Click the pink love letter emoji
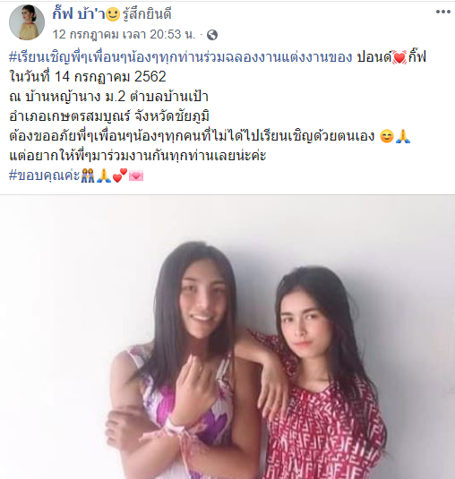This screenshot has height=479, width=455. click(x=136, y=176)
